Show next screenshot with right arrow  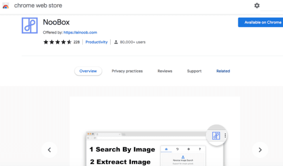[260, 150]
